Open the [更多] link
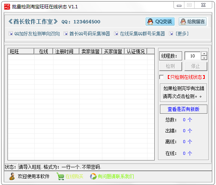This screenshot has height=185, width=216. [x=182, y=34]
